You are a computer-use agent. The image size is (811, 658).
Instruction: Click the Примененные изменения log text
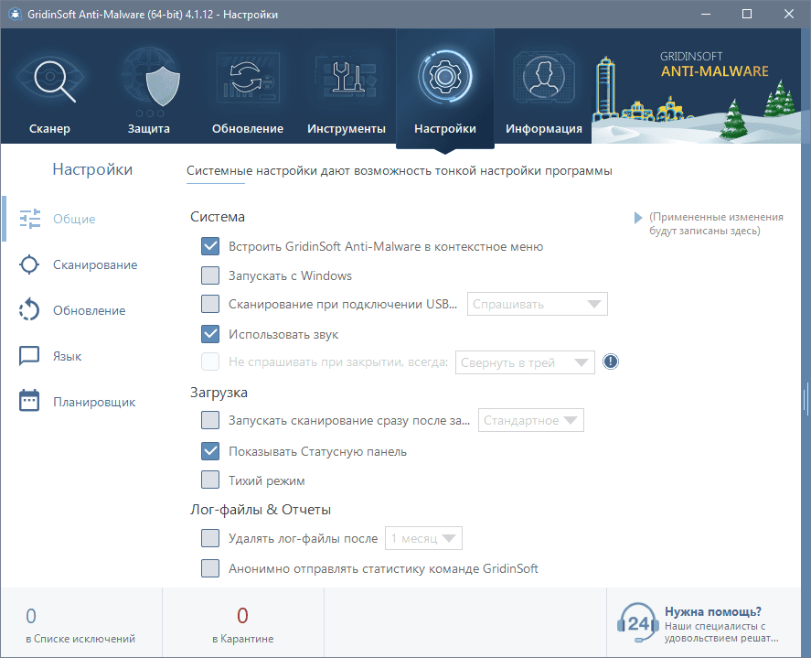[x=716, y=223]
